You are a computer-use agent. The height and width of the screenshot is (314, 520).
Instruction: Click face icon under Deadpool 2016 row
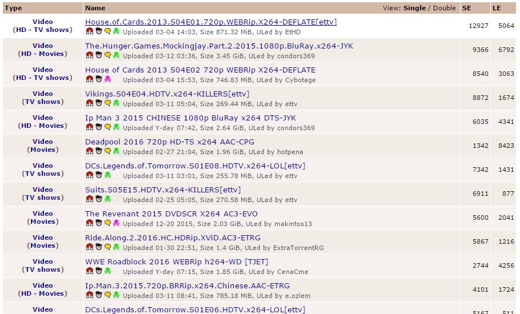click(x=98, y=151)
